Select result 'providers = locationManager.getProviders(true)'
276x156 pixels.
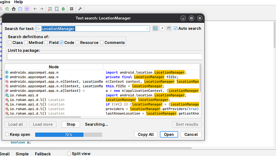point(152,109)
